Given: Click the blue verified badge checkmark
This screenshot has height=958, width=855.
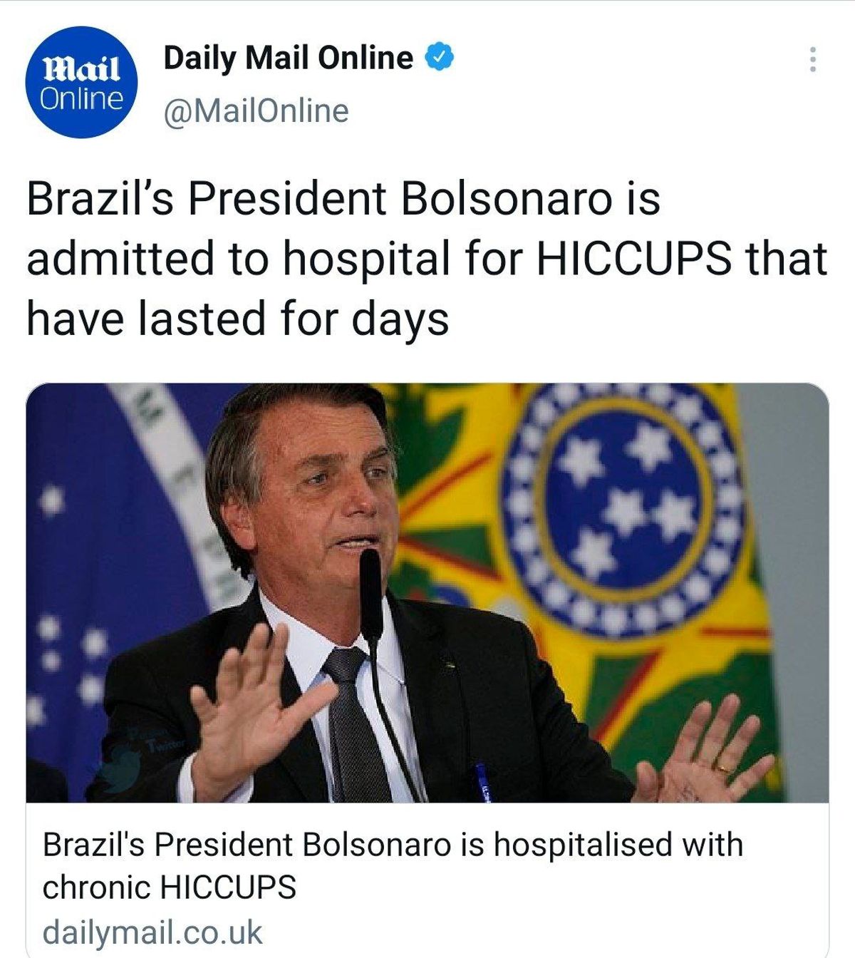Looking at the screenshot, I should click(x=440, y=58).
